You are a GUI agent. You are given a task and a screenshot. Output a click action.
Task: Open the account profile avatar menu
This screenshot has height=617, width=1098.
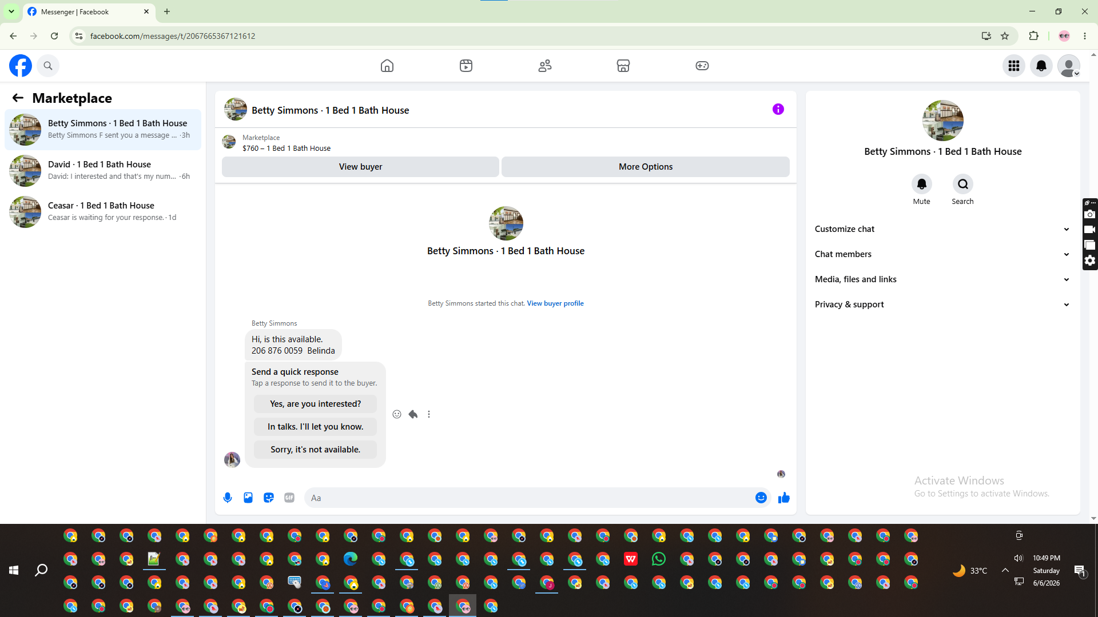pyautogui.click(x=1069, y=66)
